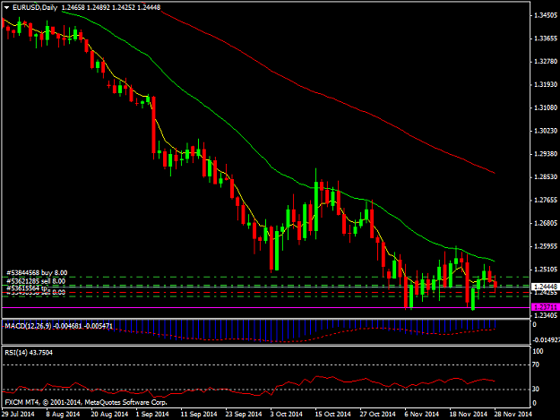
Task: Click the 23 Sep 2014 date label
Action: [244, 414]
